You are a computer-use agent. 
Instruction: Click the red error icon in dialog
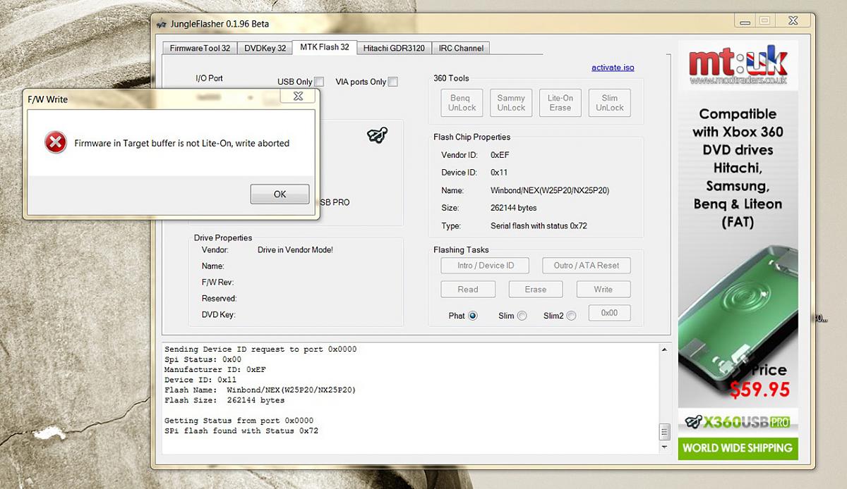coord(55,143)
